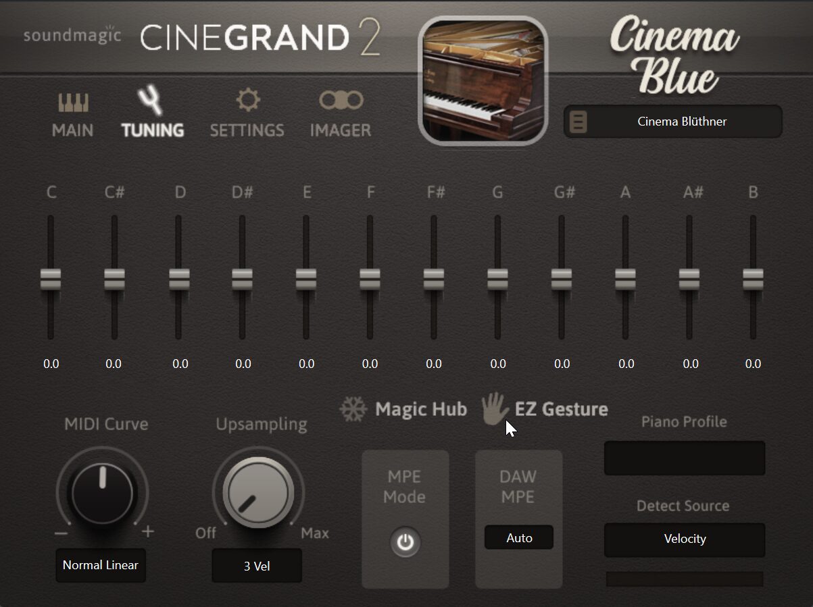813x607 pixels.
Task: Click the MIDI Curve minus sign
Action: tap(61, 533)
